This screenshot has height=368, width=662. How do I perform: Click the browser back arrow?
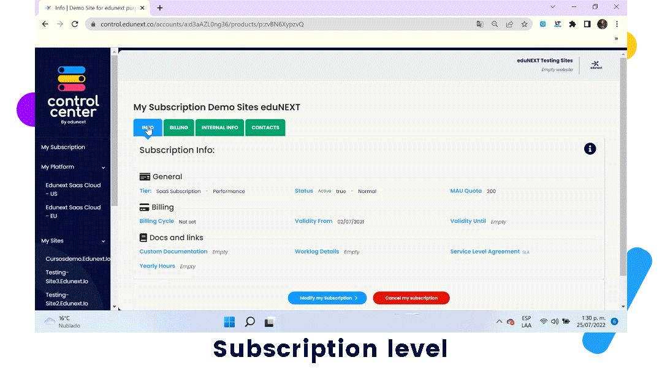pyautogui.click(x=45, y=24)
